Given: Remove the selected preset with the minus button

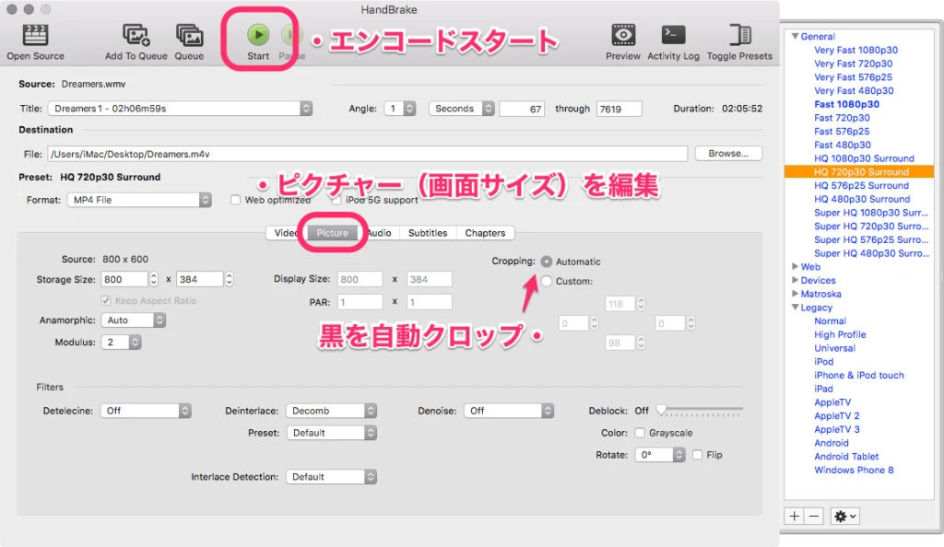Looking at the screenshot, I should [x=813, y=516].
